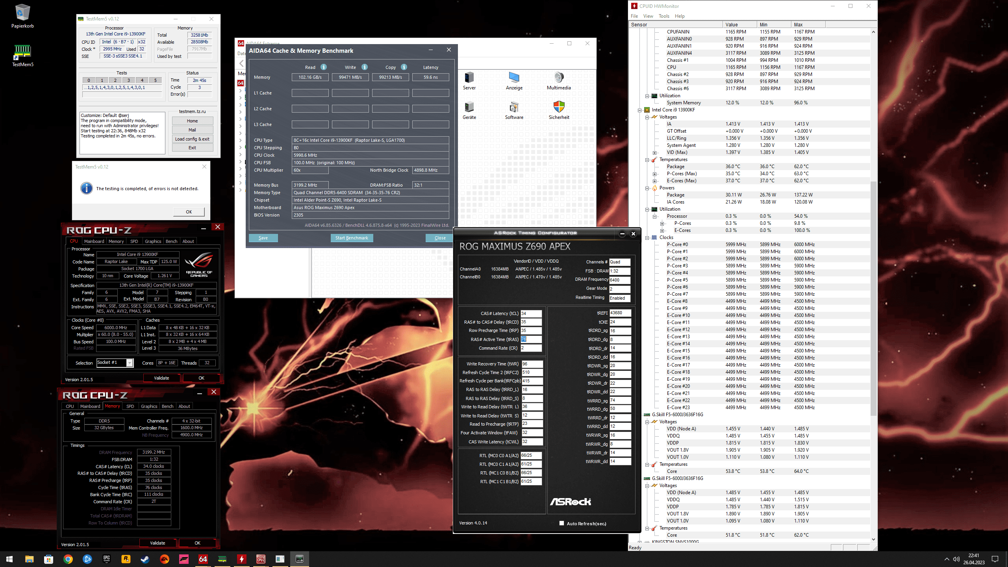The image size is (1008, 567).
Task: Click the Copy info icon in AIDA64 benchmark
Action: 404,67
